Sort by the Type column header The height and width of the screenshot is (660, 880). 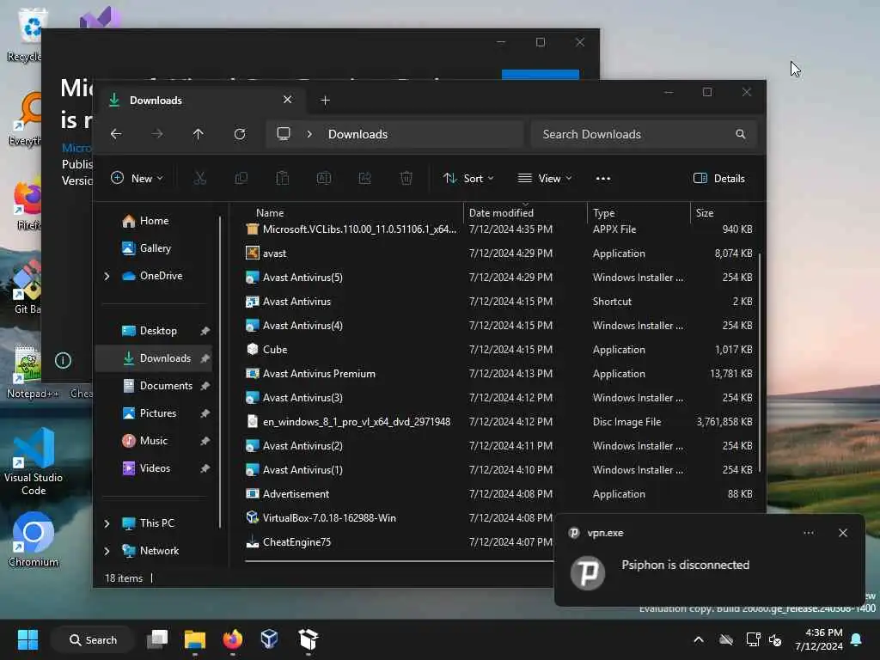[x=639, y=213]
